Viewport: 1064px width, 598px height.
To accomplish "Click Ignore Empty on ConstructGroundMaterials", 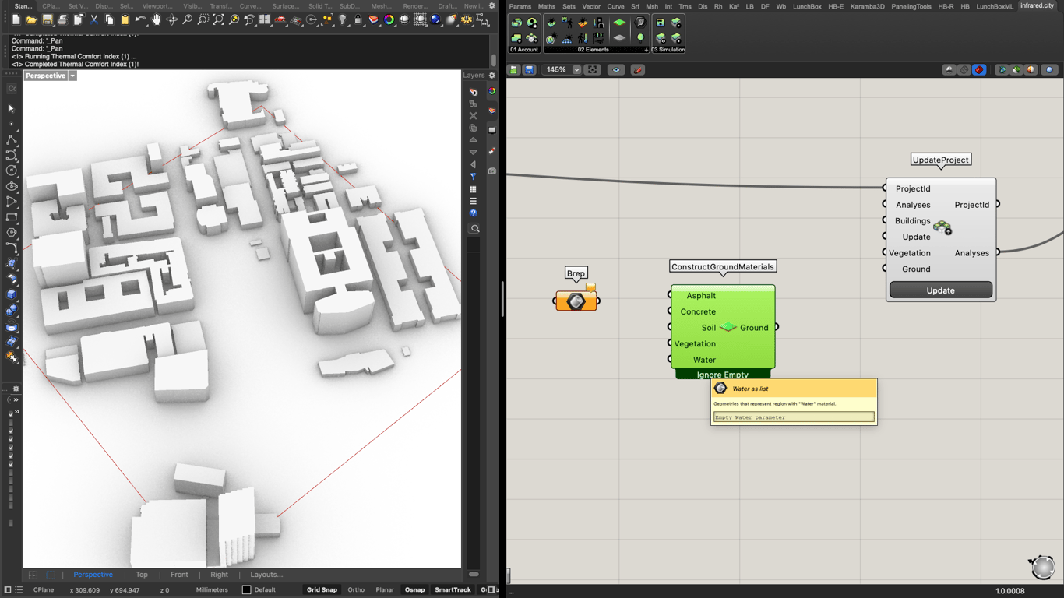I will (x=722, y=375).
